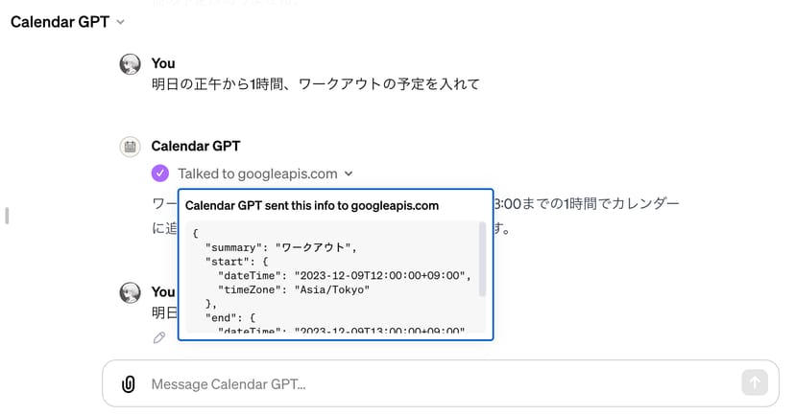
Task: Click the purple checkmark status icon
Action: [159, 173]
